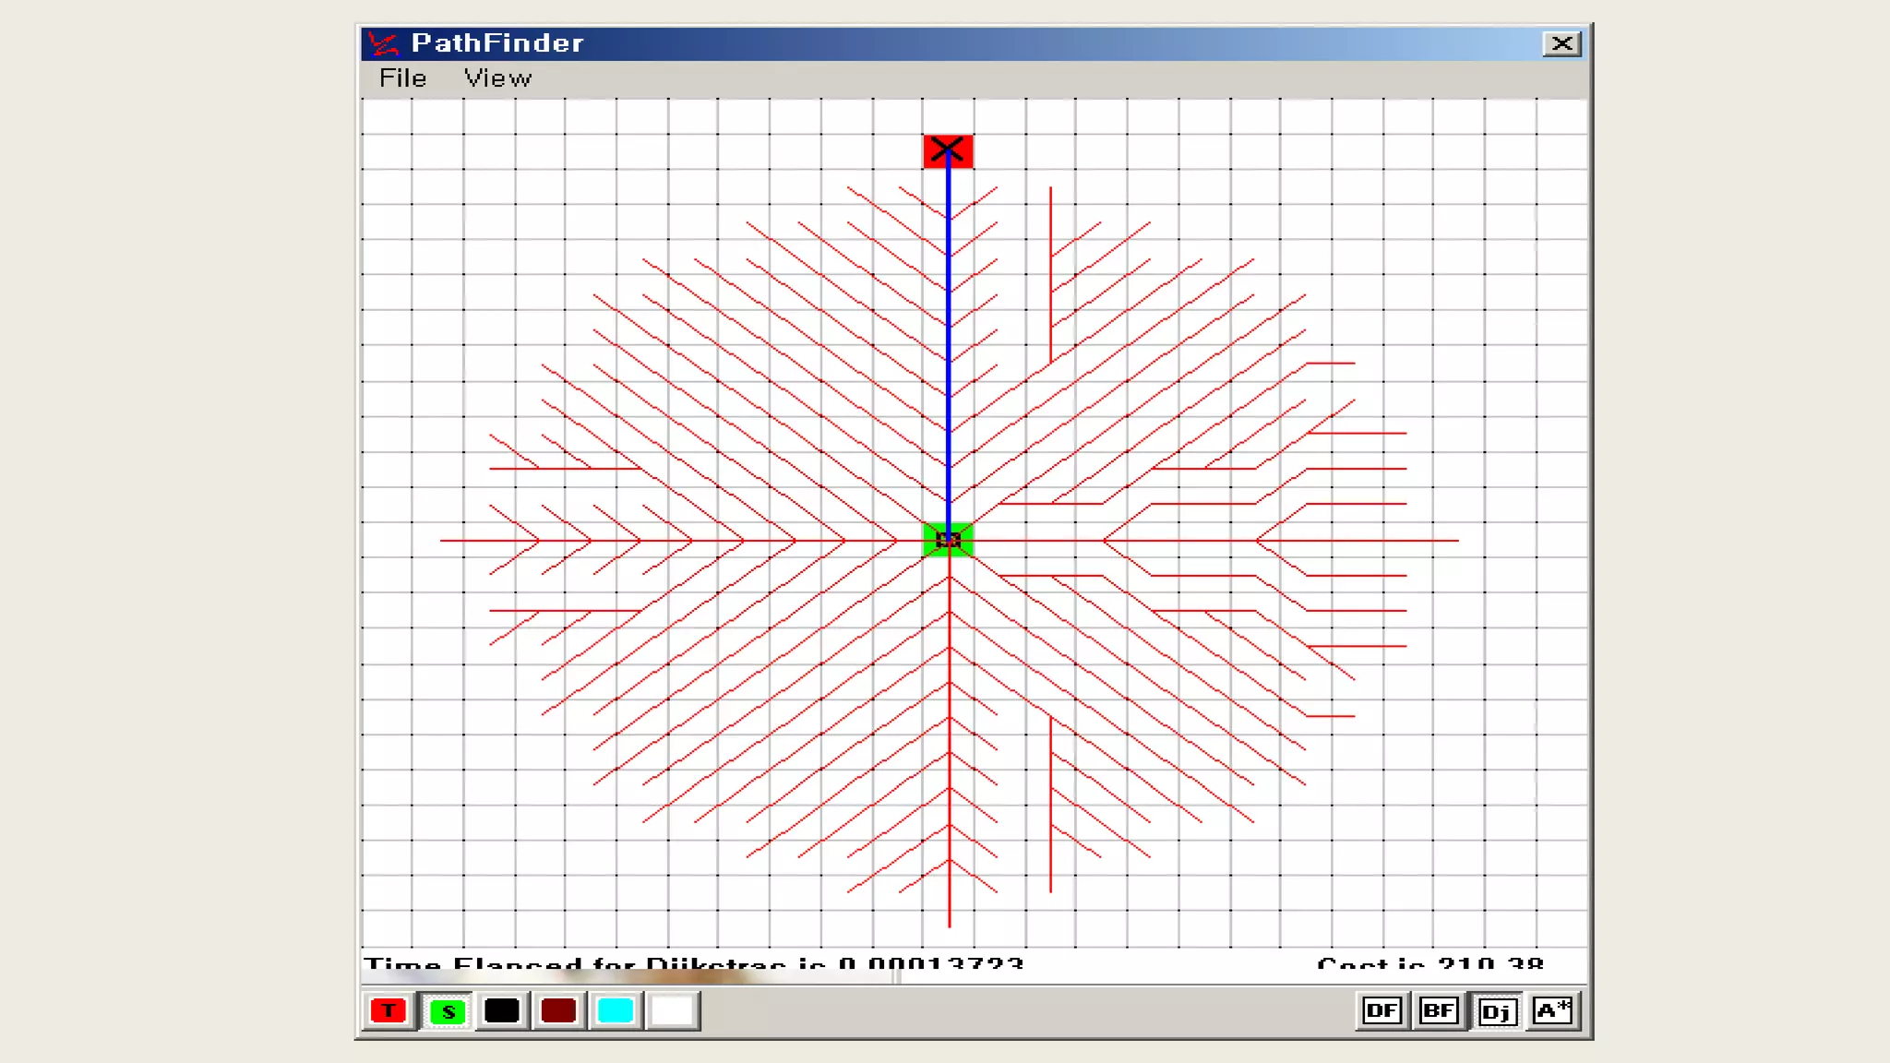Open the View menu
This screenshot has width=1890, height=1063.
tap(497, 78)
